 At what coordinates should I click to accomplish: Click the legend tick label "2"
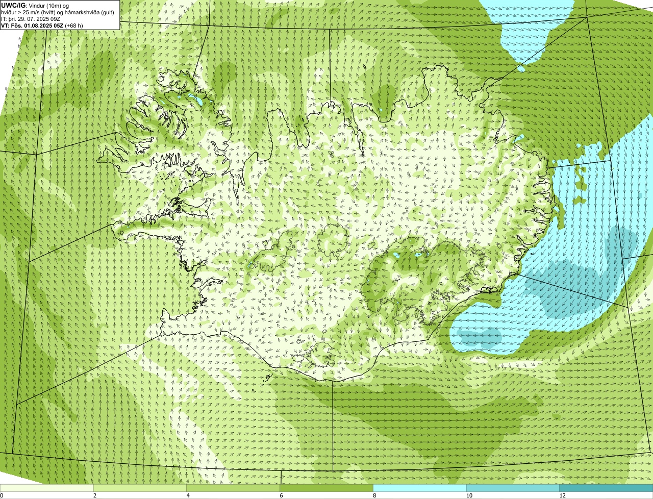coord(95,495)
